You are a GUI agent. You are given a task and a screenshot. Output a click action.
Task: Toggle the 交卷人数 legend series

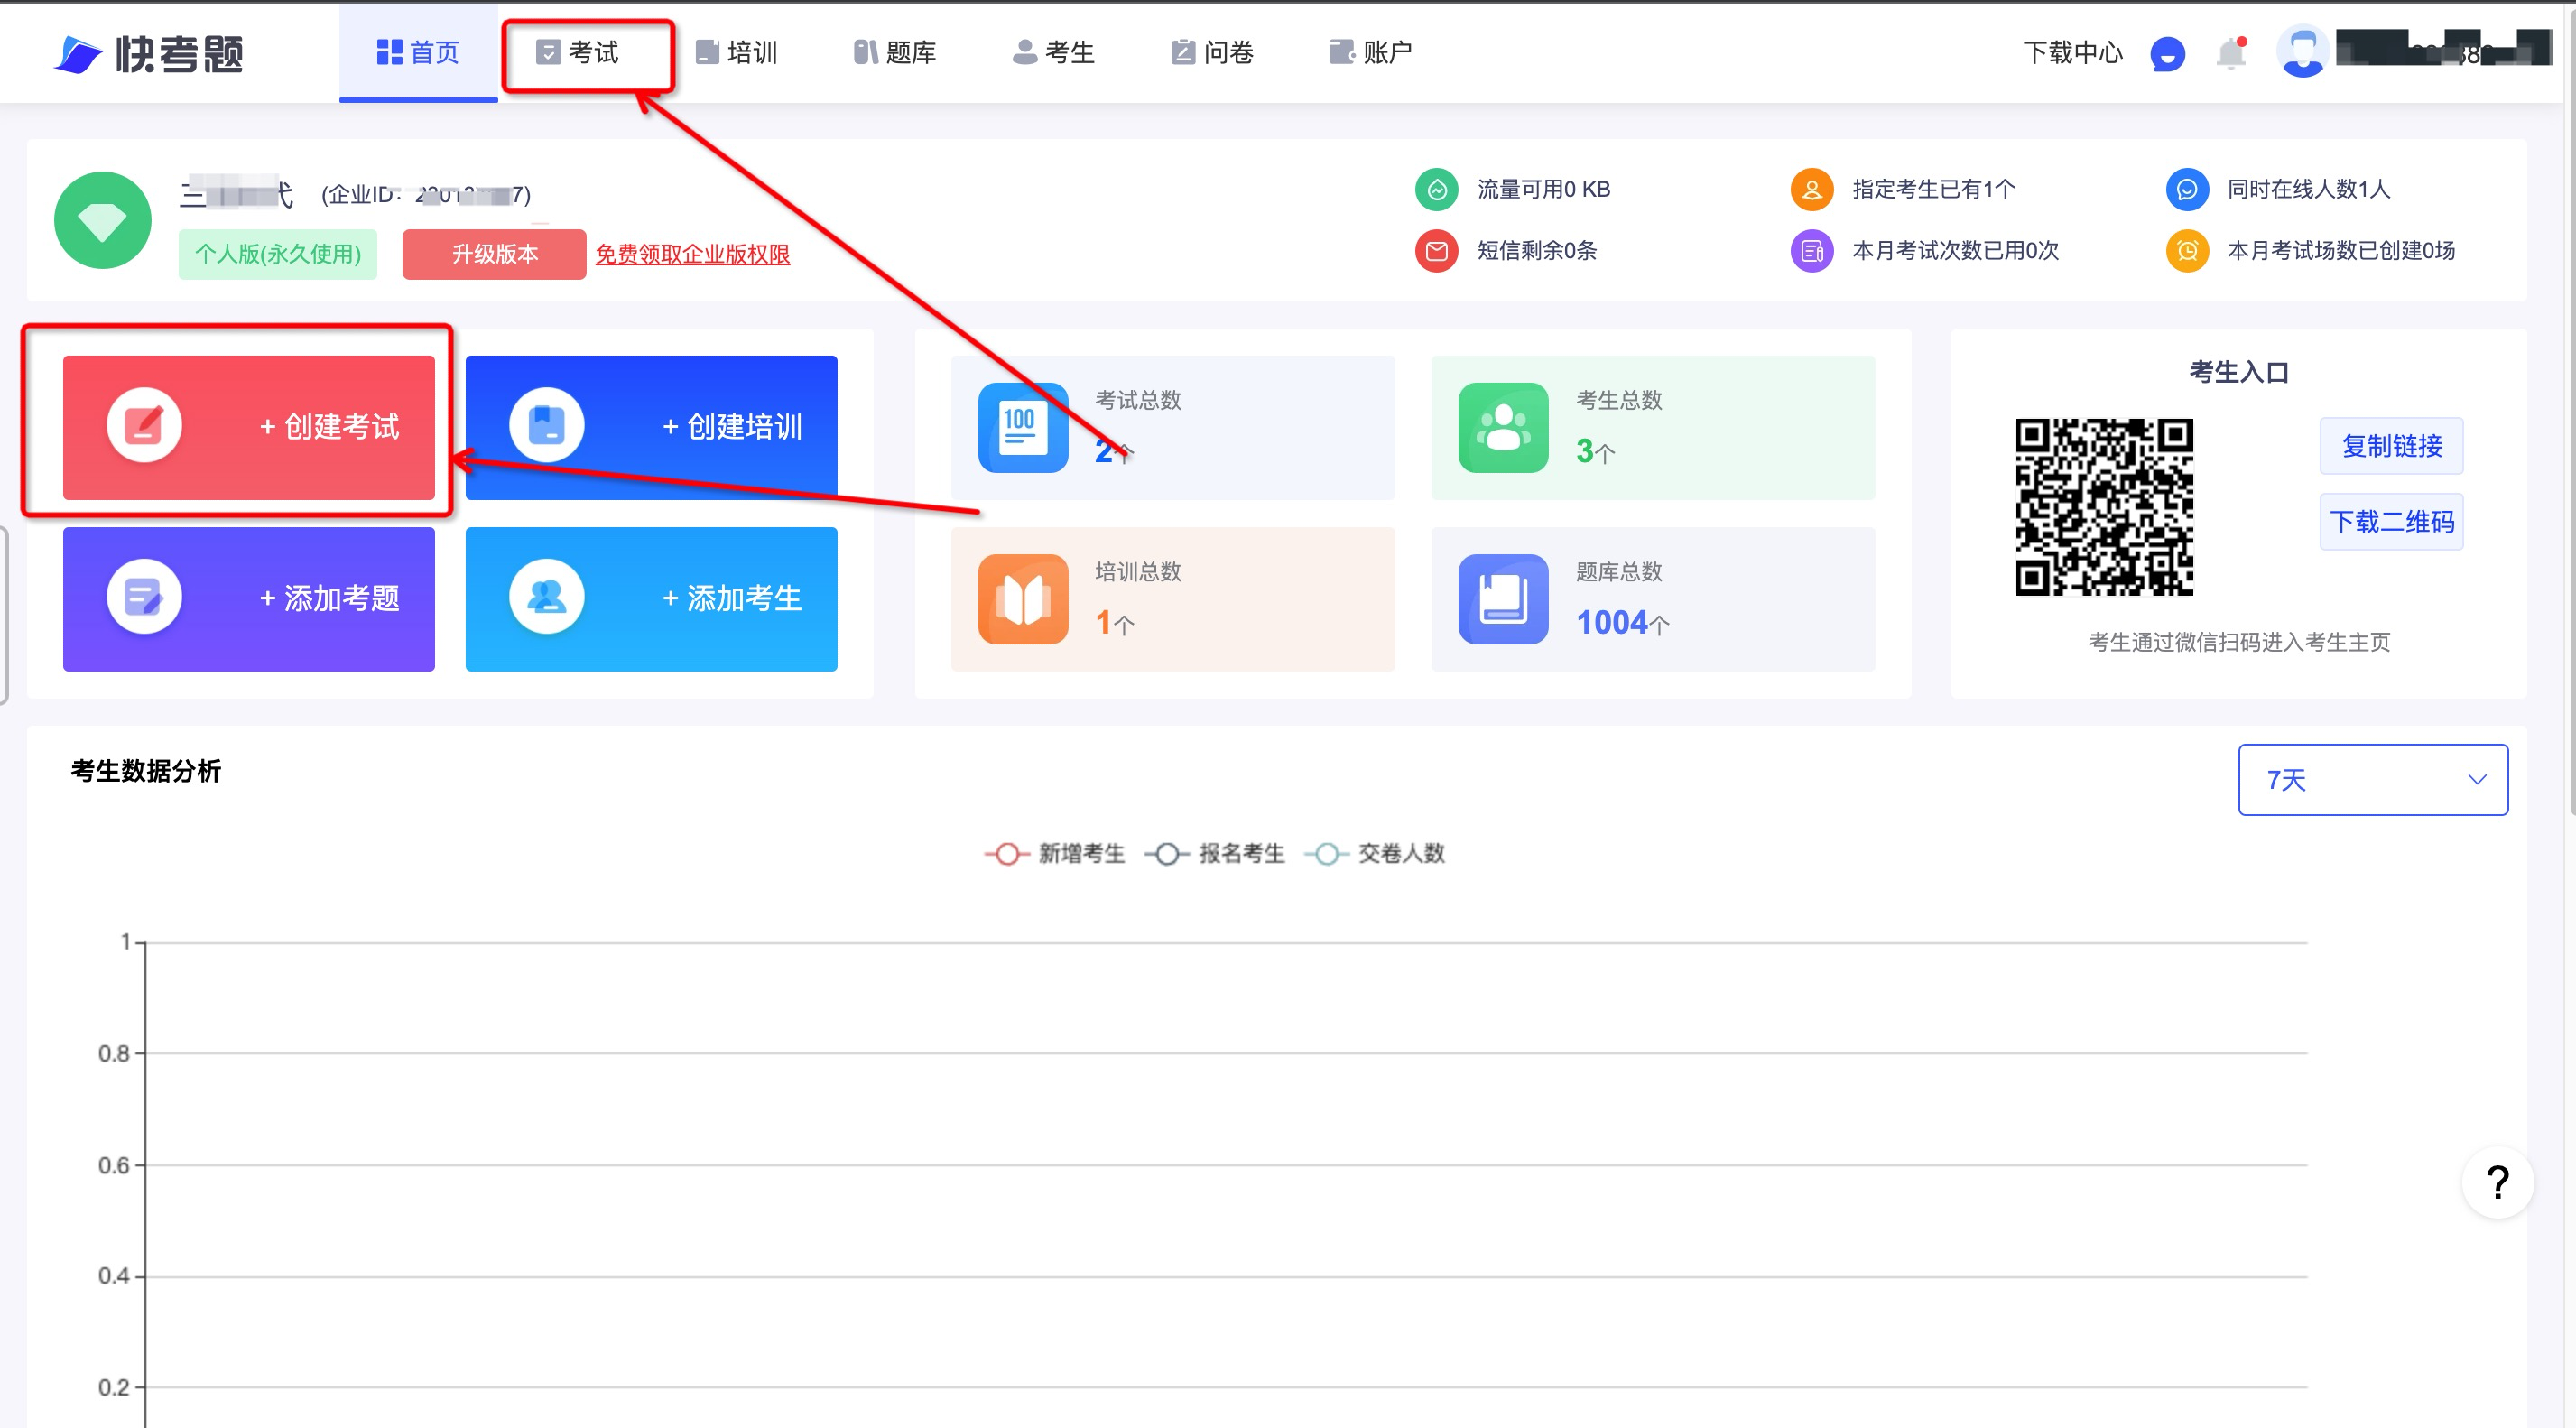1375,853
